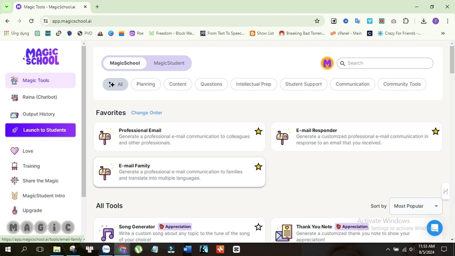Open Chrome downloads icon

(423, 21)
